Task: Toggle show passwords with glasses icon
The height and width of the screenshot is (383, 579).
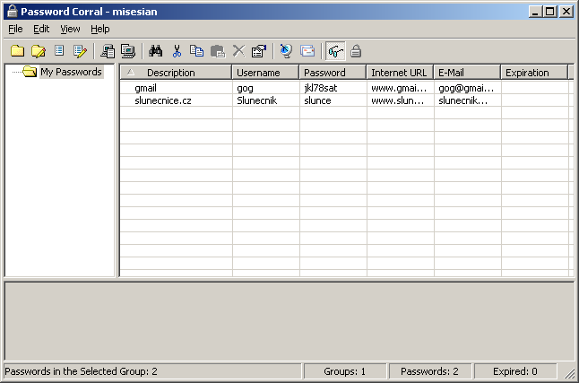Action: pos(335,51)
